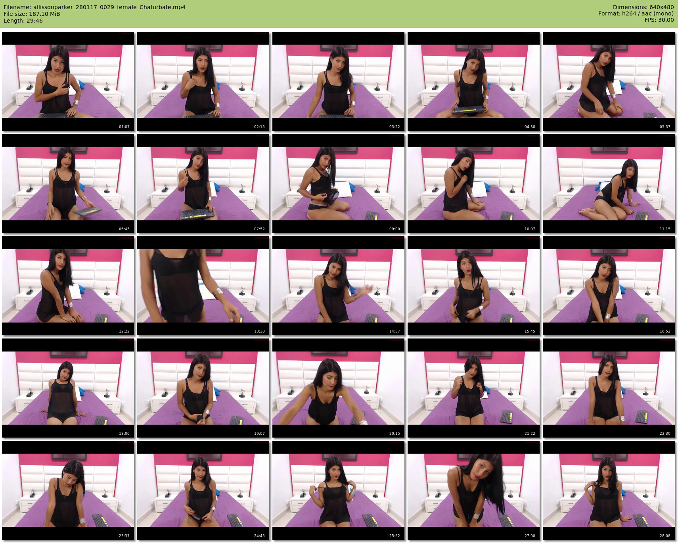Click the 'Length: 29:46' text

click(23, 21)
